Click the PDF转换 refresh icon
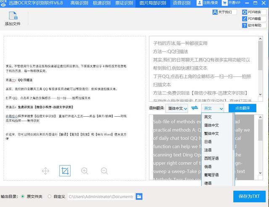The height and width of the screenshot is (207, 269). click(245, 12)
